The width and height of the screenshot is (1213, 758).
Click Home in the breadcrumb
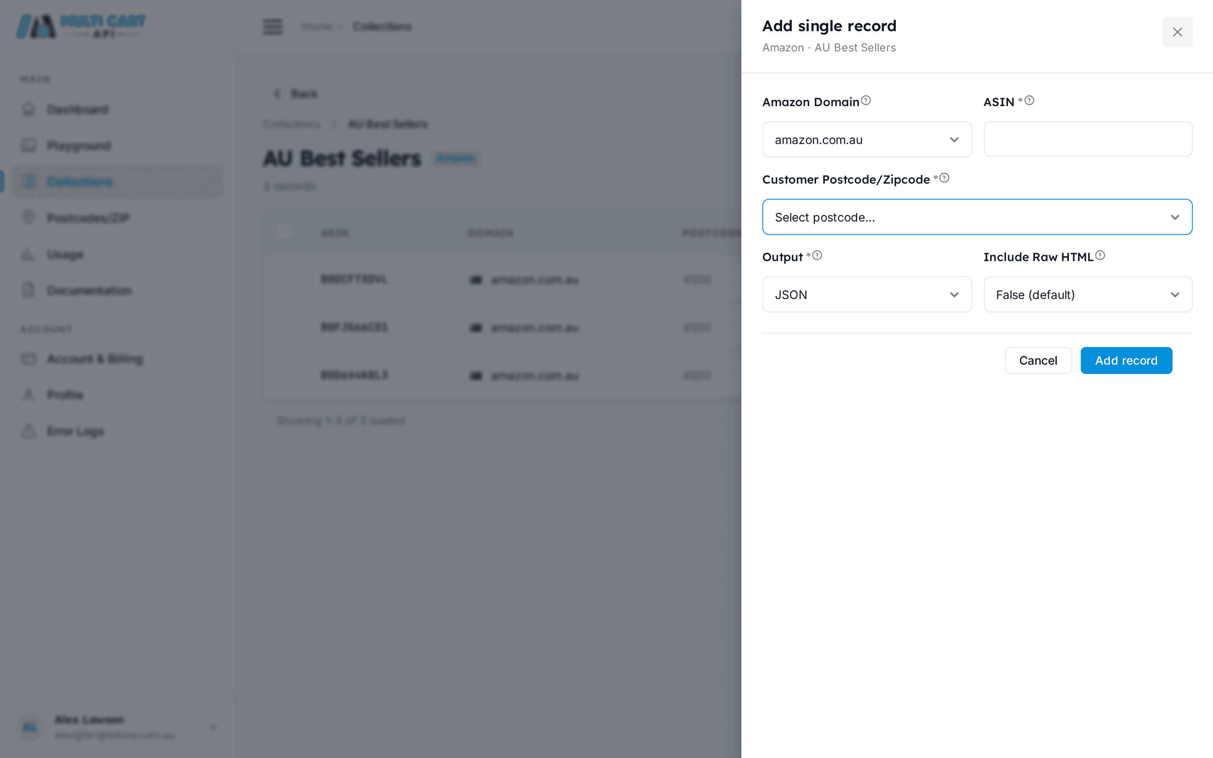(x=316, y=27)
